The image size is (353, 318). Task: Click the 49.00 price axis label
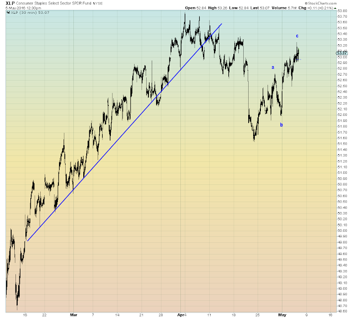point(343,288)
